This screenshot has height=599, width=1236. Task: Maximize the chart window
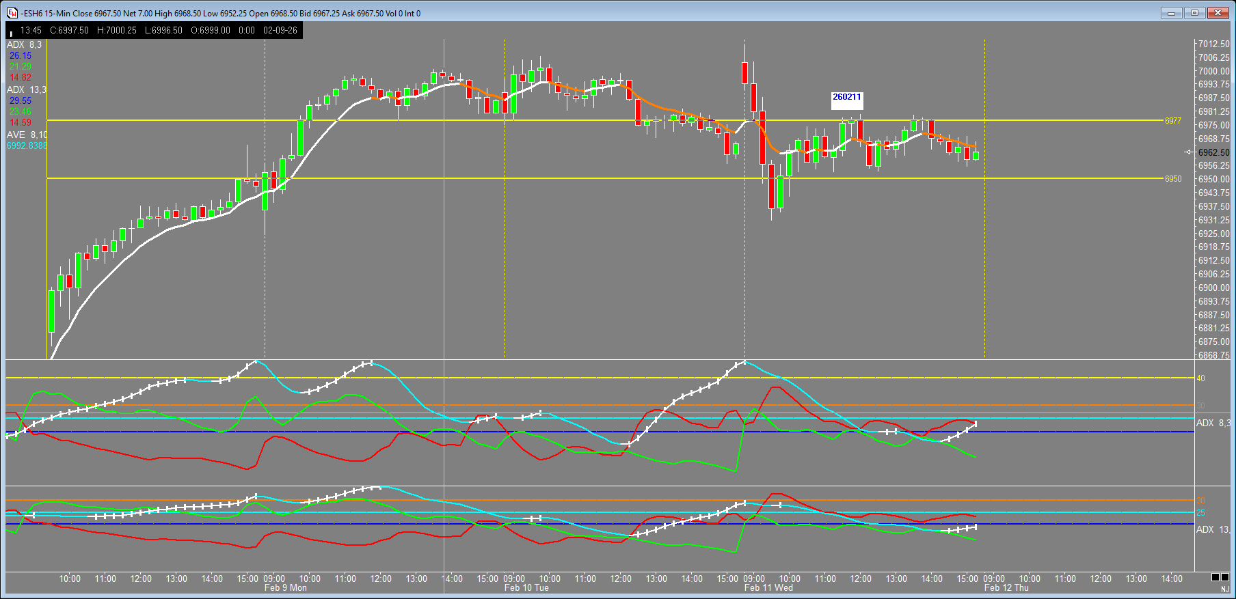(x=1194, y=13)
